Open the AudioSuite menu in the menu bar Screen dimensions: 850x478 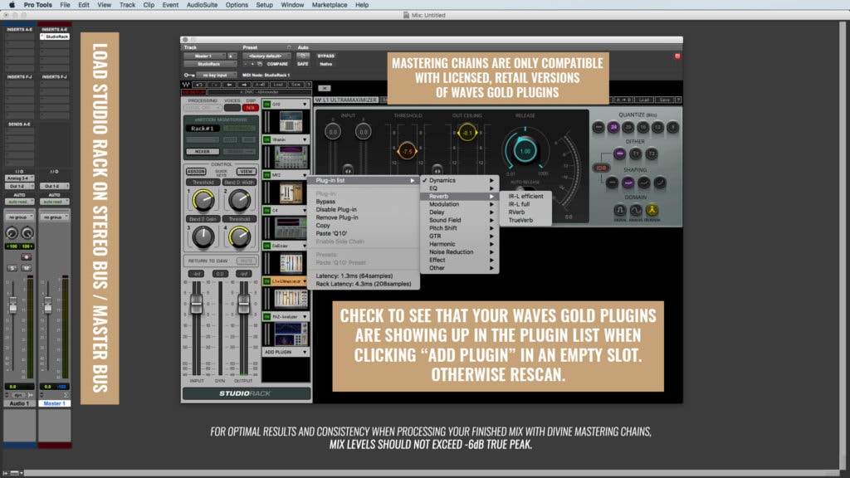(x=202, y=5)
